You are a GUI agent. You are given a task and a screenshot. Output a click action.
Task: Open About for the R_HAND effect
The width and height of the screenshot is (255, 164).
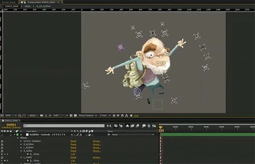pos(97,151)
